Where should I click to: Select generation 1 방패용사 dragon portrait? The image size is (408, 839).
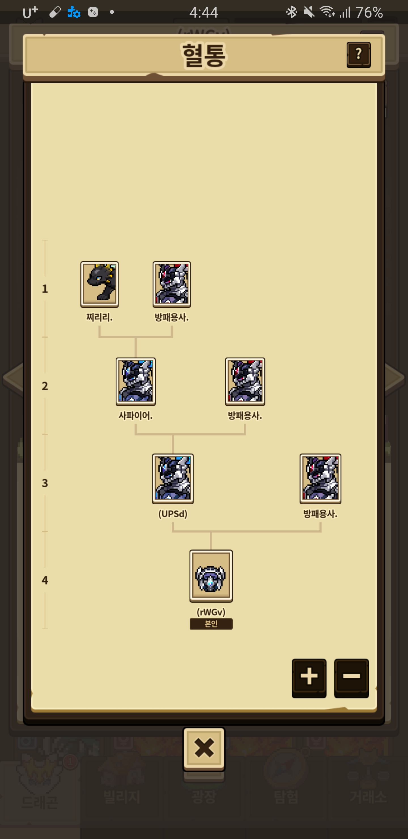(x=172, y=284)
